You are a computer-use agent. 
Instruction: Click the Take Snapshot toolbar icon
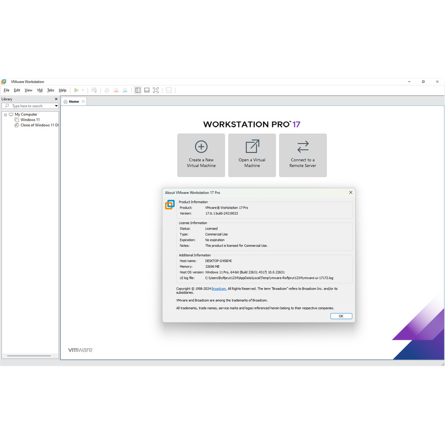pos(107,90)
